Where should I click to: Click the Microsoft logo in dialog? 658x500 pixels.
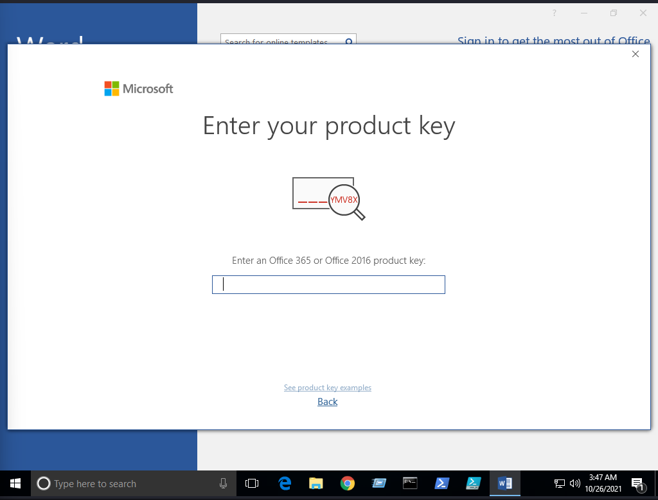[139, 89]
